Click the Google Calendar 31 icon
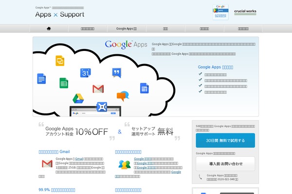292x194 pixels. tap(86, 73)
